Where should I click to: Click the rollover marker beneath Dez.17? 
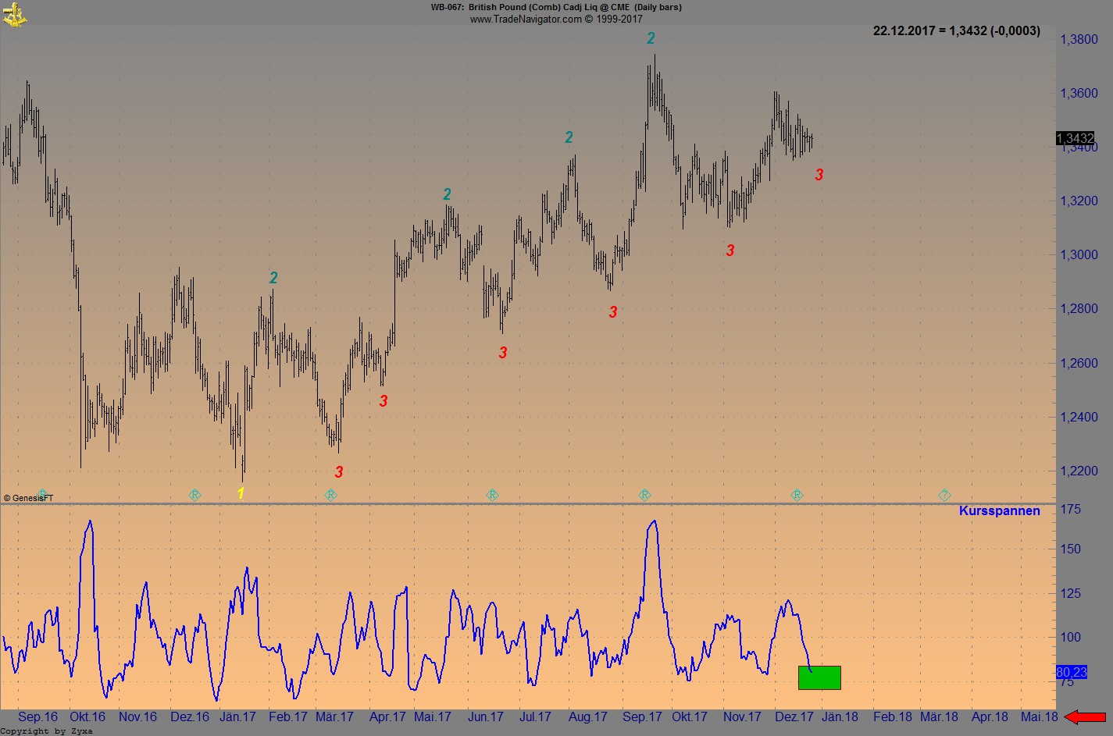pyautogui.click(x=797, y=494)
